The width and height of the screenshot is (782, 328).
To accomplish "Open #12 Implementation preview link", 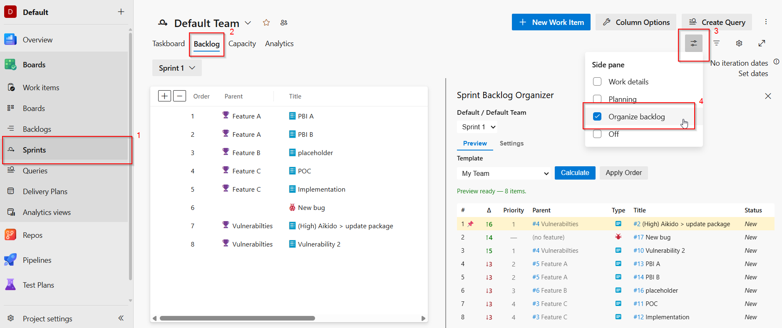I will pos(661,317).
